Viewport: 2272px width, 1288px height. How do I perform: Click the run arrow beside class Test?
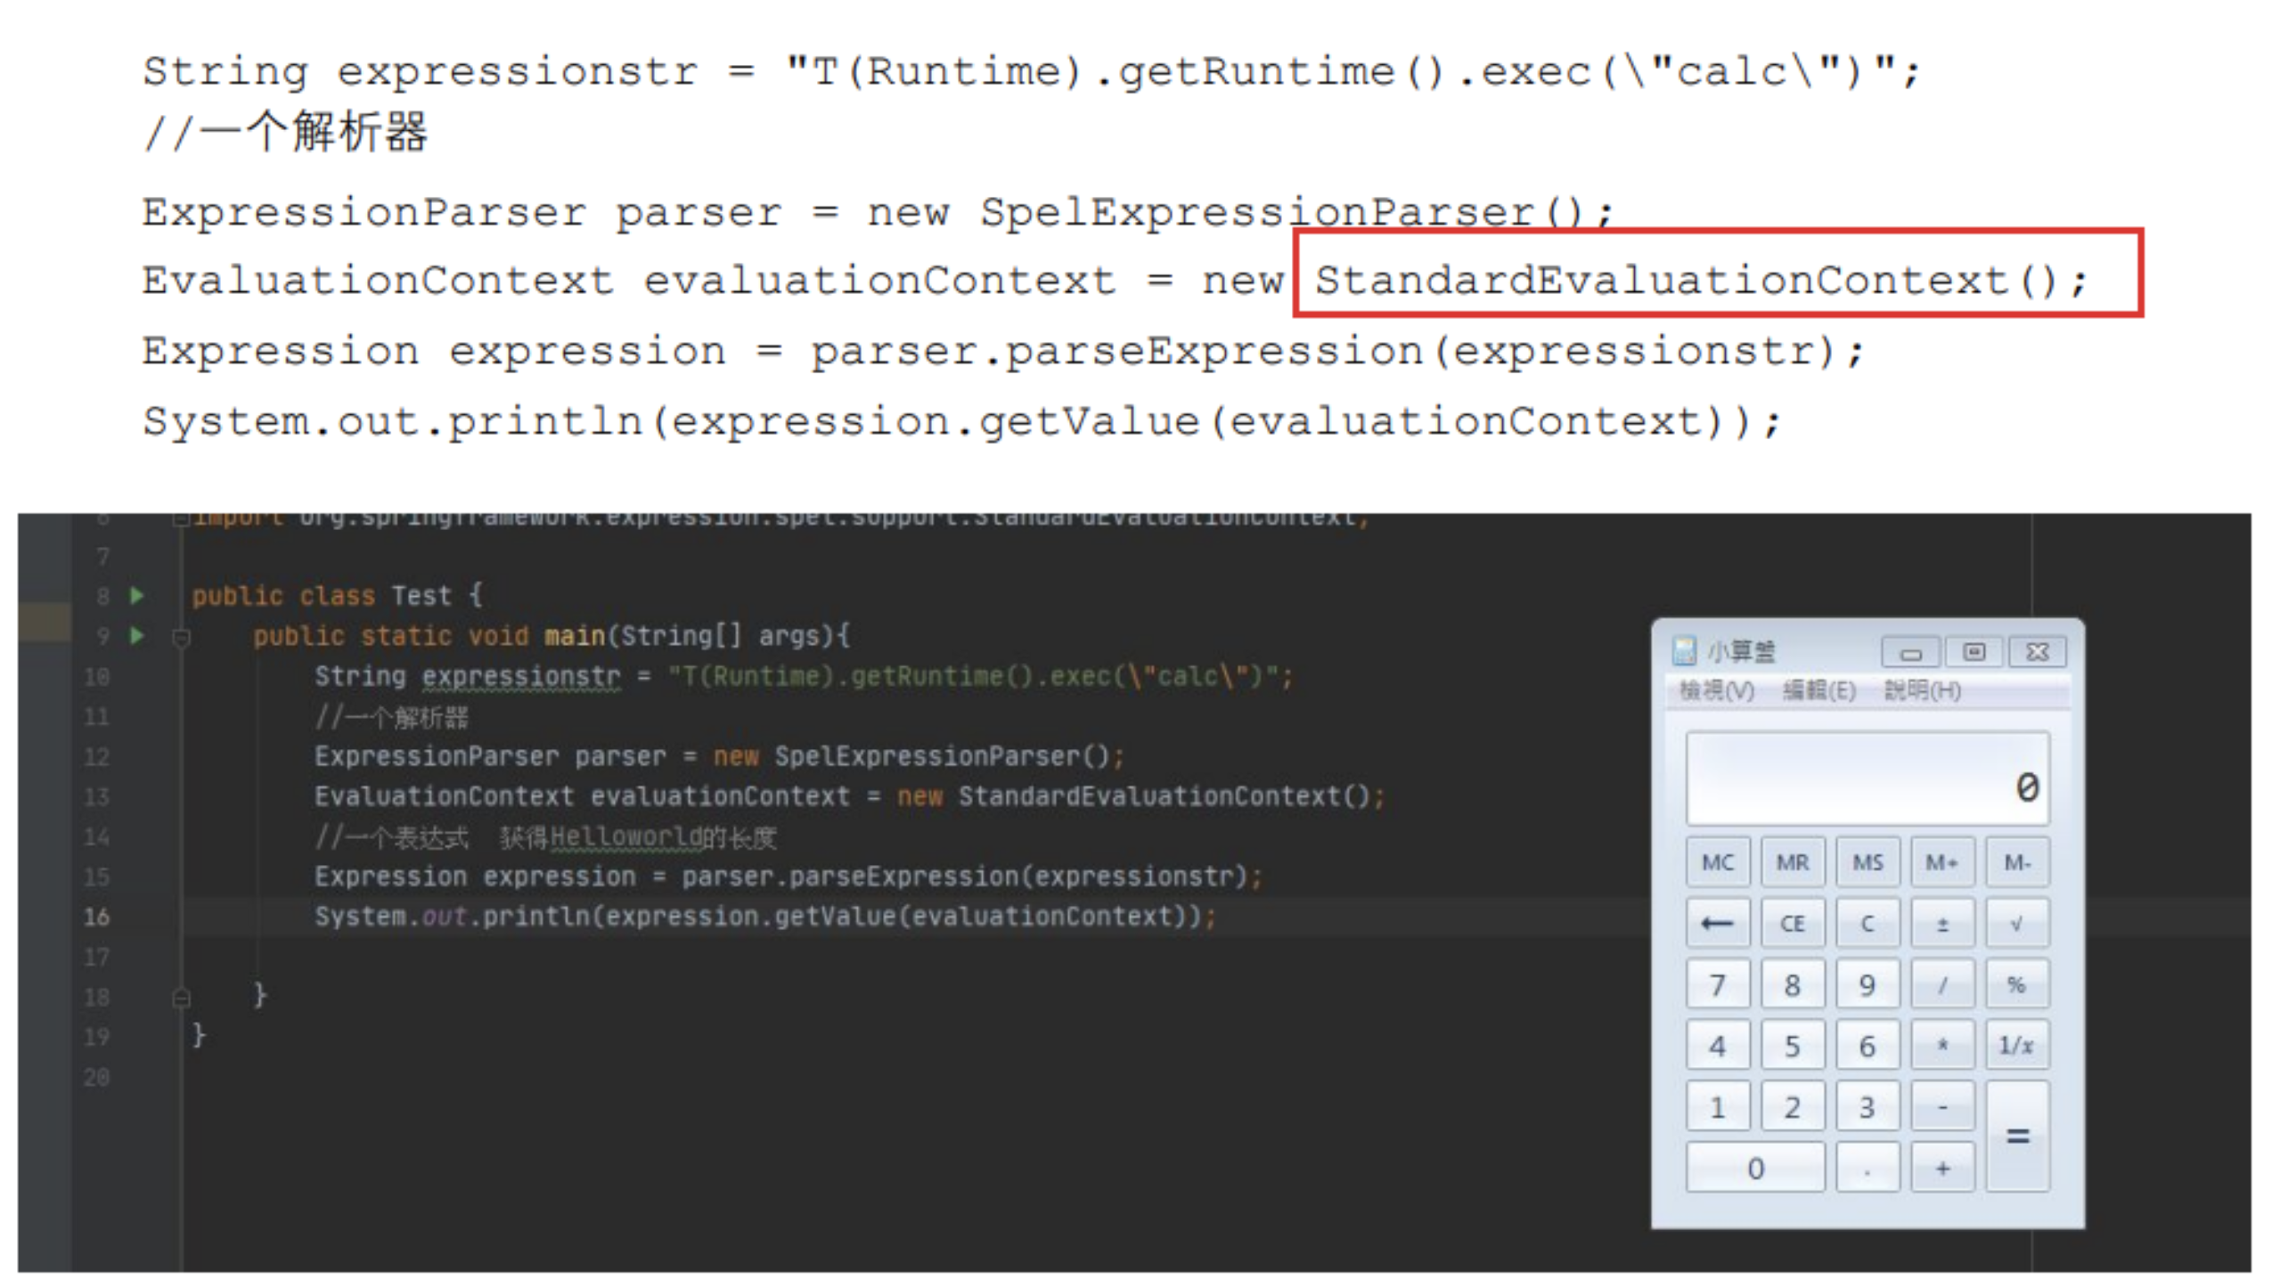pos(136,595)
